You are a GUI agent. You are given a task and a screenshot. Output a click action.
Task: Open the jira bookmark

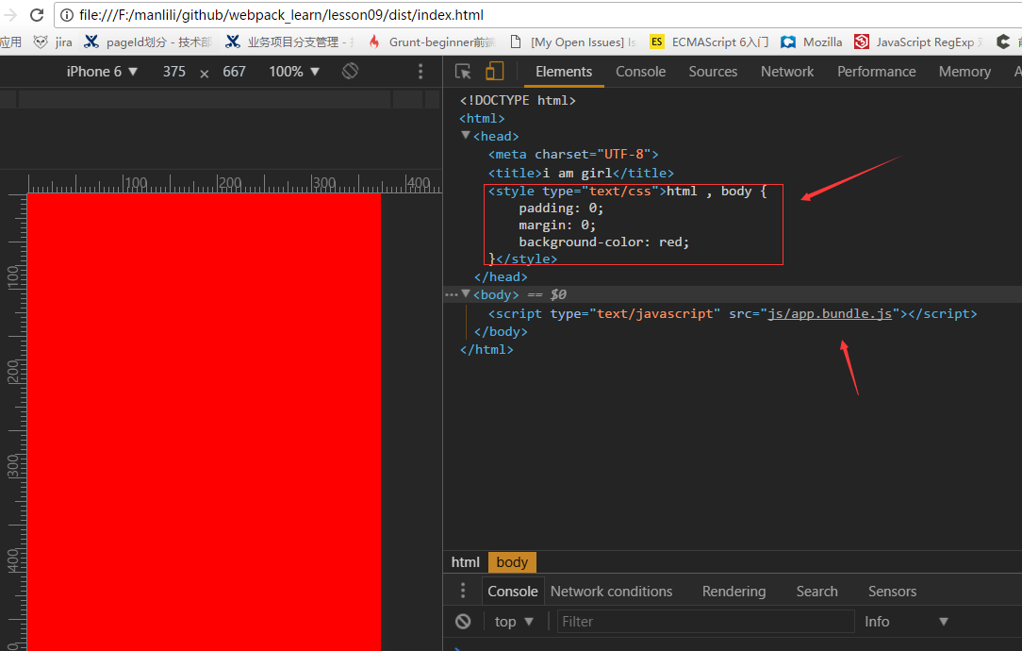54,42
